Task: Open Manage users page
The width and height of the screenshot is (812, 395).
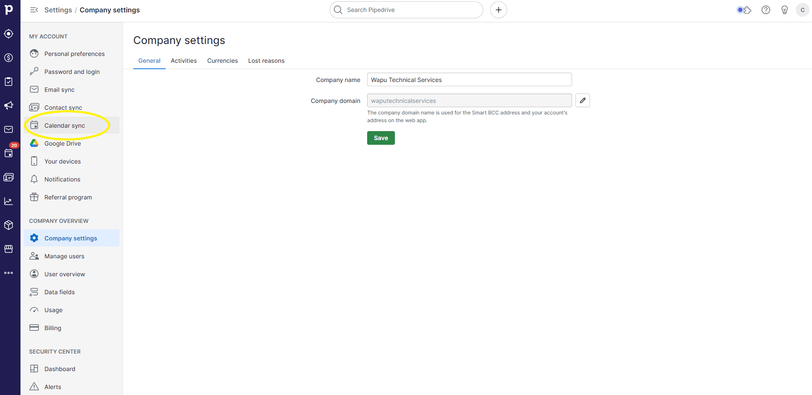Action: (72, 256)
